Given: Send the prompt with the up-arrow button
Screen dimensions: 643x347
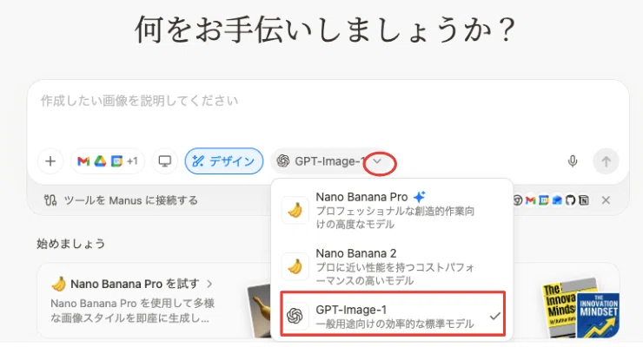Looking at the screenshot, I should 606,161.
